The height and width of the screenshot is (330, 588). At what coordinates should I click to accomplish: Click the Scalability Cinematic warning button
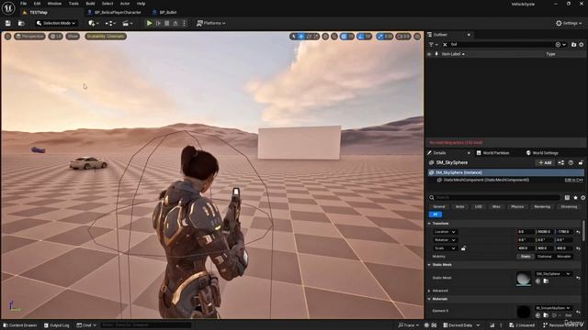[106, 37]
